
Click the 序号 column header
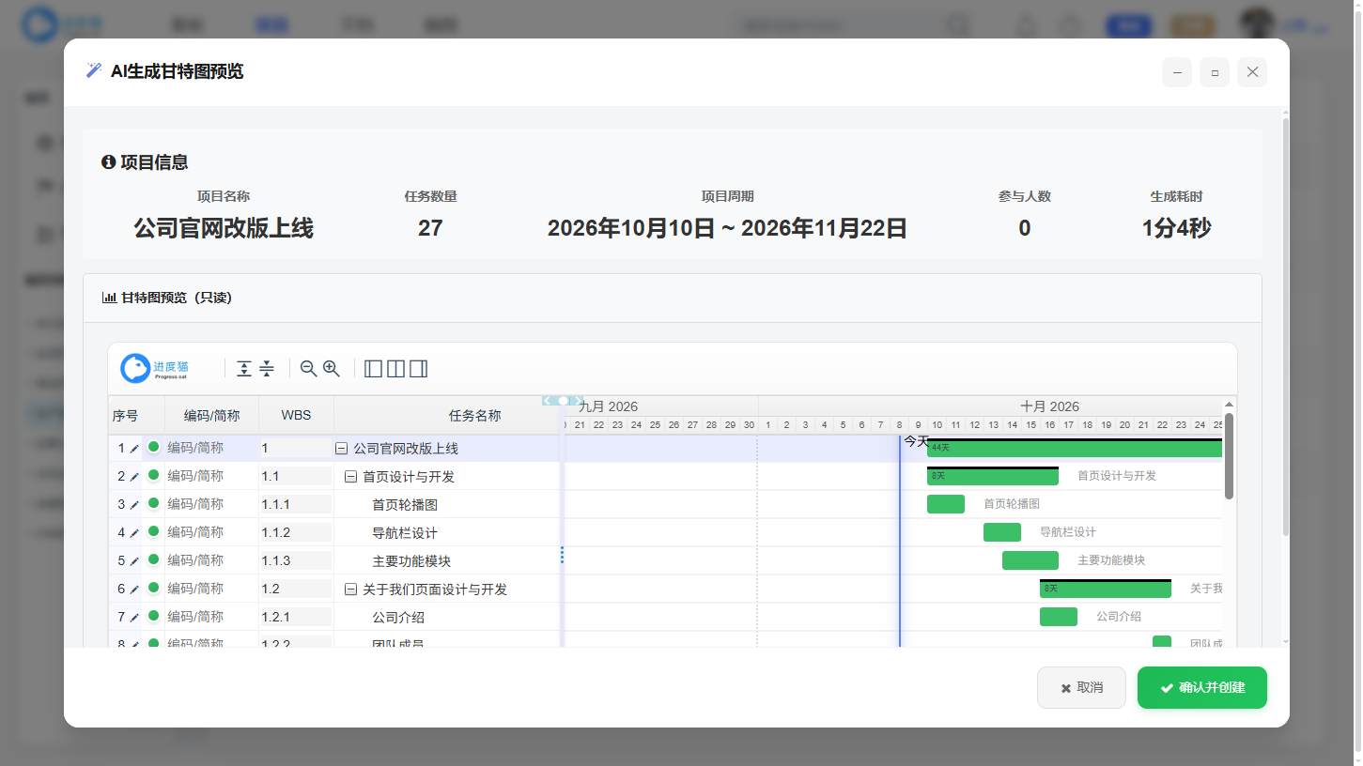pyautogui.click(x=125, y=415)
